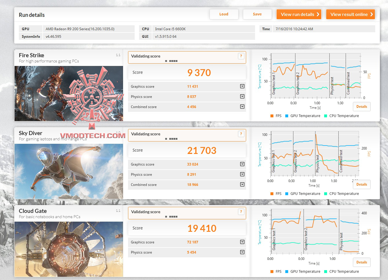Screen dimensions: 388x280
Task: Click the GPU value AMD Radeon R9 200 Series
Action: coord(80,29)
